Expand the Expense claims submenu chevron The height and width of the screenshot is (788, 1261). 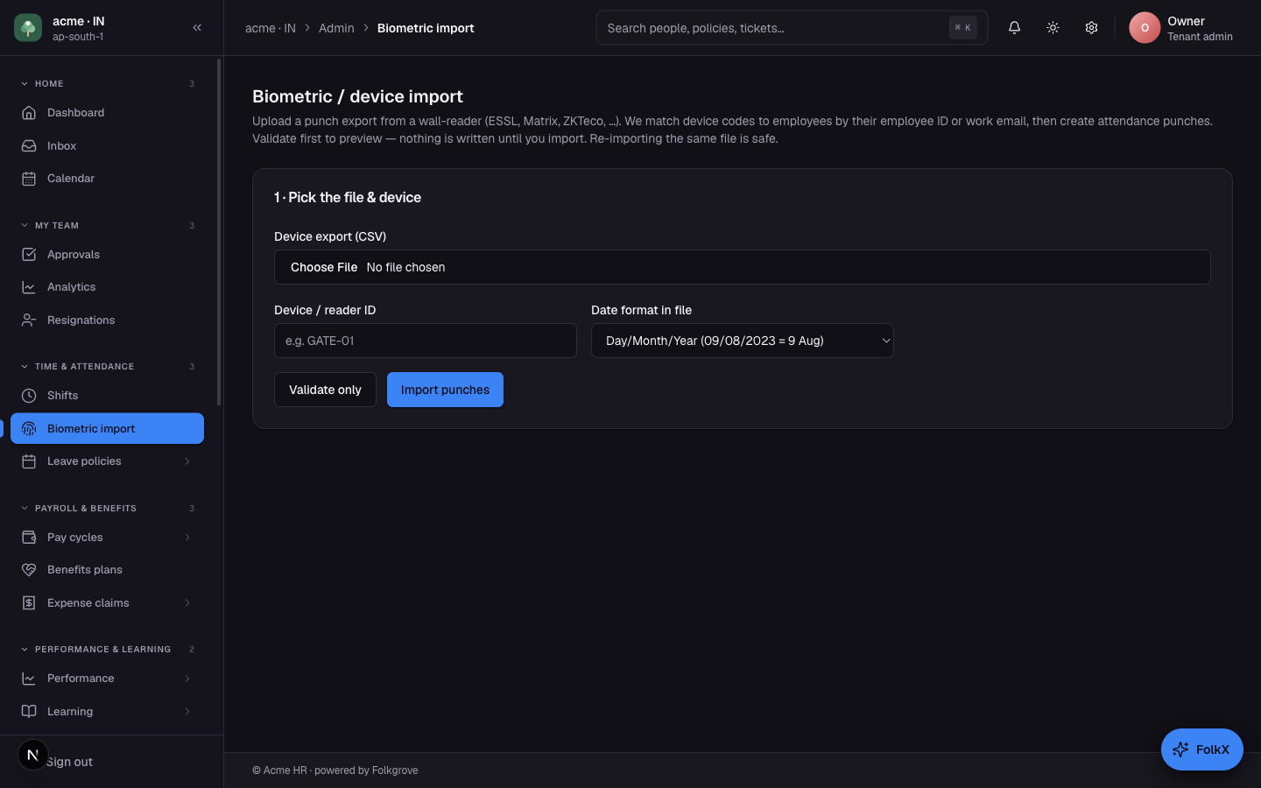point(187,603)
